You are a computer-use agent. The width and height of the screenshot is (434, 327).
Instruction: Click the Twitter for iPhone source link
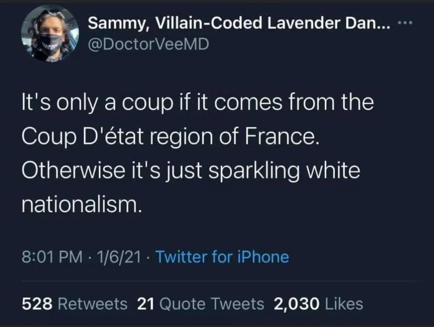click(222, 257)
